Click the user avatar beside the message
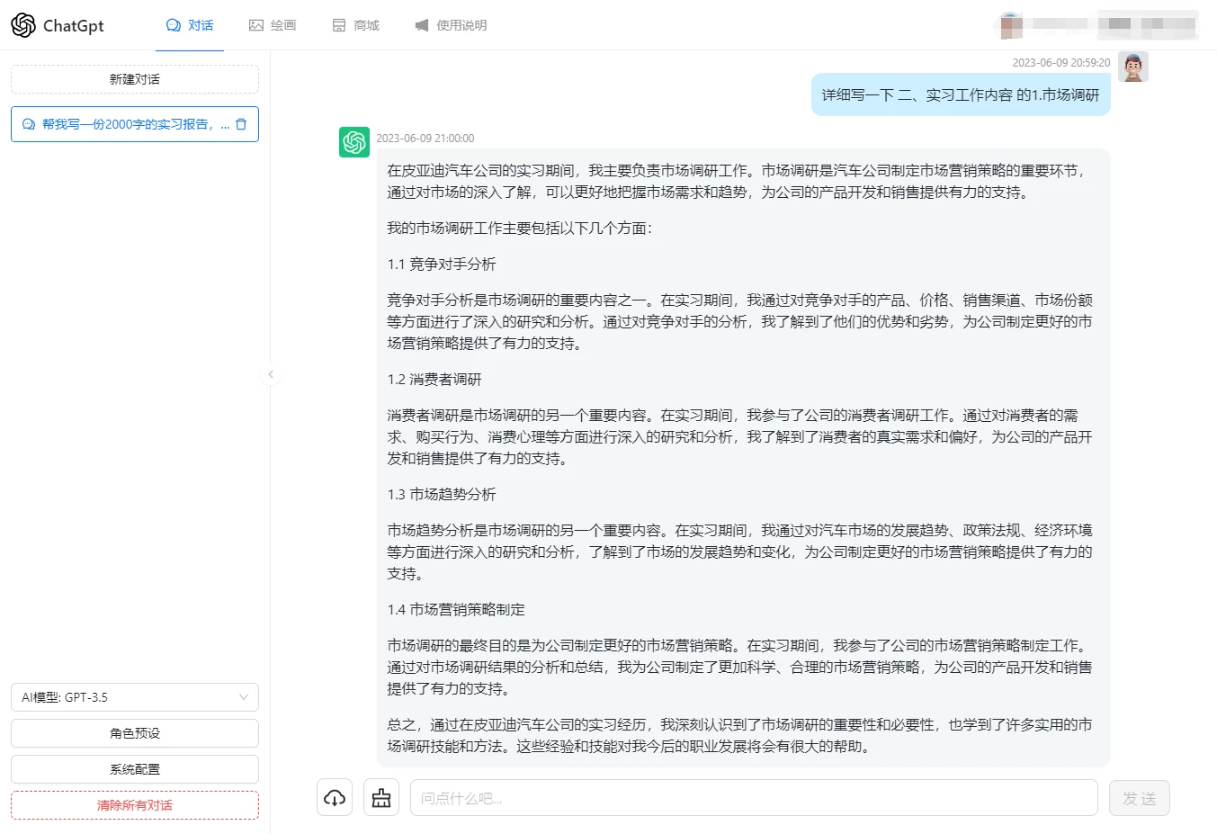The height and width of the screenshot is (834, 1217). tap(1133, 67)
